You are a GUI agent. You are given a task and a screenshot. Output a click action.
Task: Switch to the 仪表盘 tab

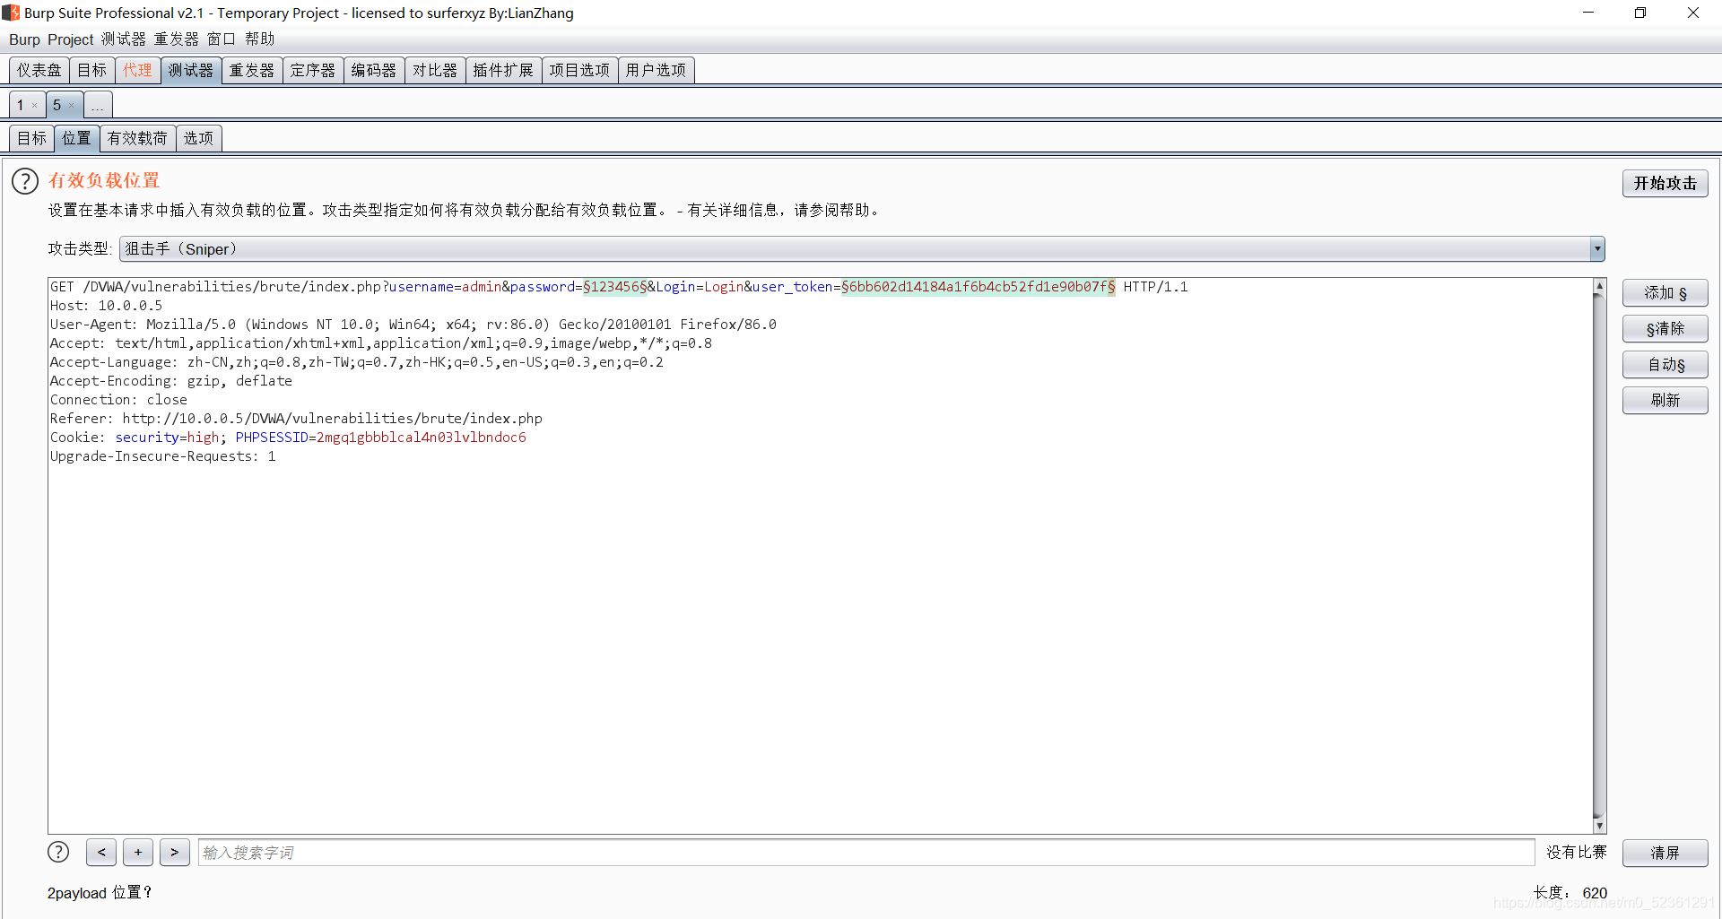(39, 70)
